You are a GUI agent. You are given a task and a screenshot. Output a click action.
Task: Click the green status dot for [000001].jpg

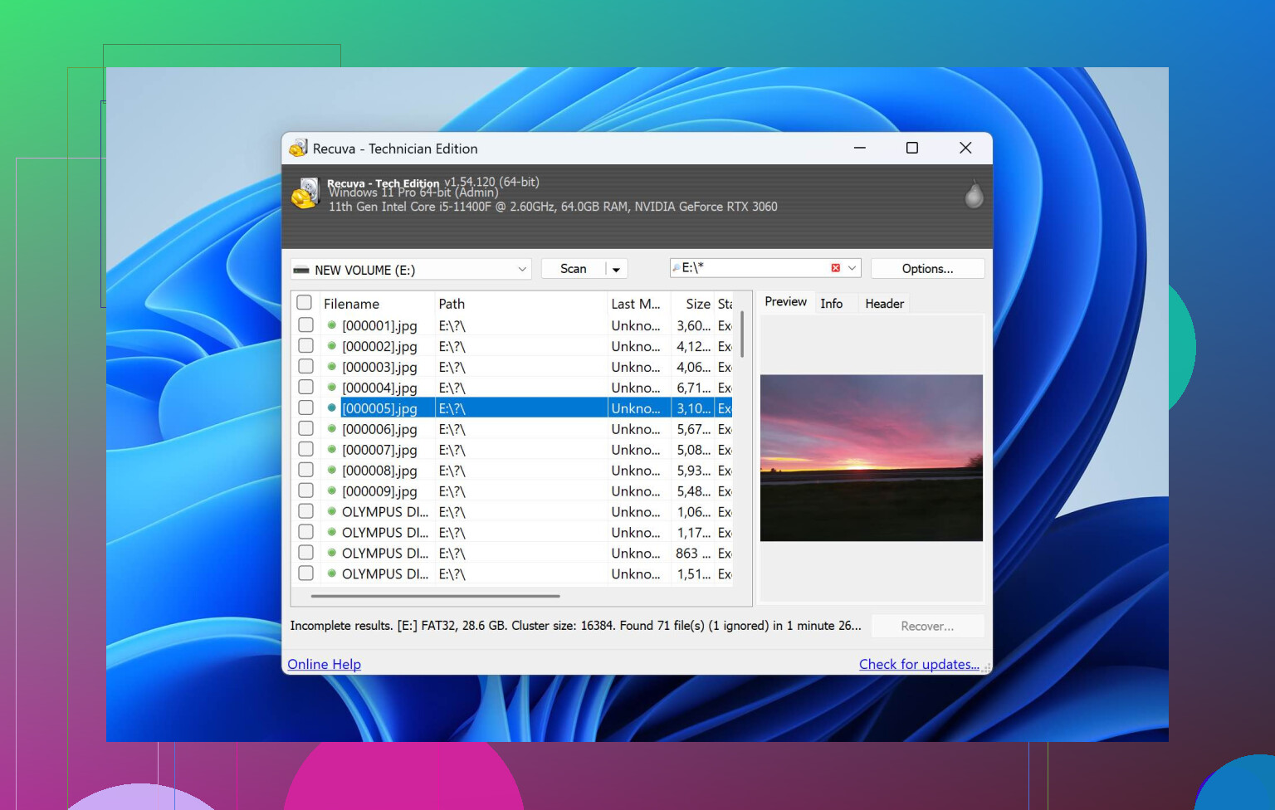[x=331, y=325]
